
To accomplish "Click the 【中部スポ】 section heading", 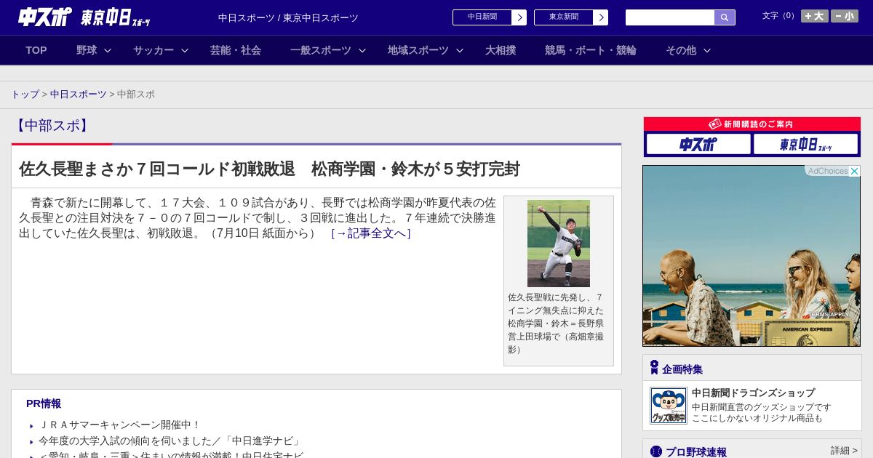I will pos(52,126).
